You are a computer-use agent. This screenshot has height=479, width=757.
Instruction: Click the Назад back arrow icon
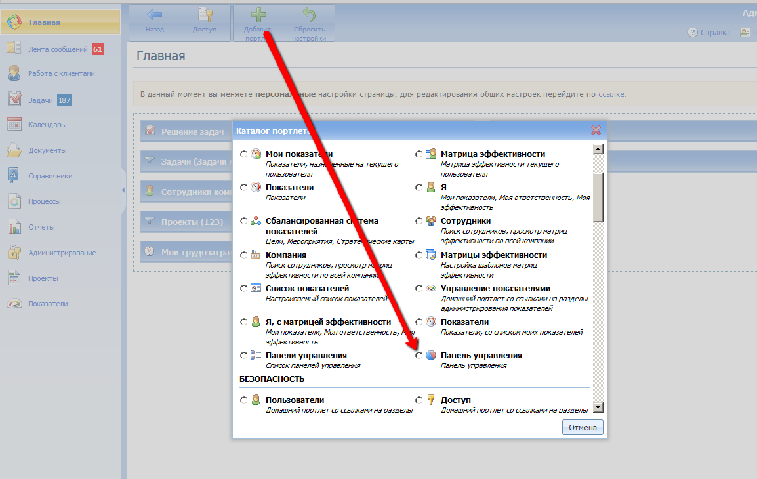pyautogui.click(x=155, y=16)
